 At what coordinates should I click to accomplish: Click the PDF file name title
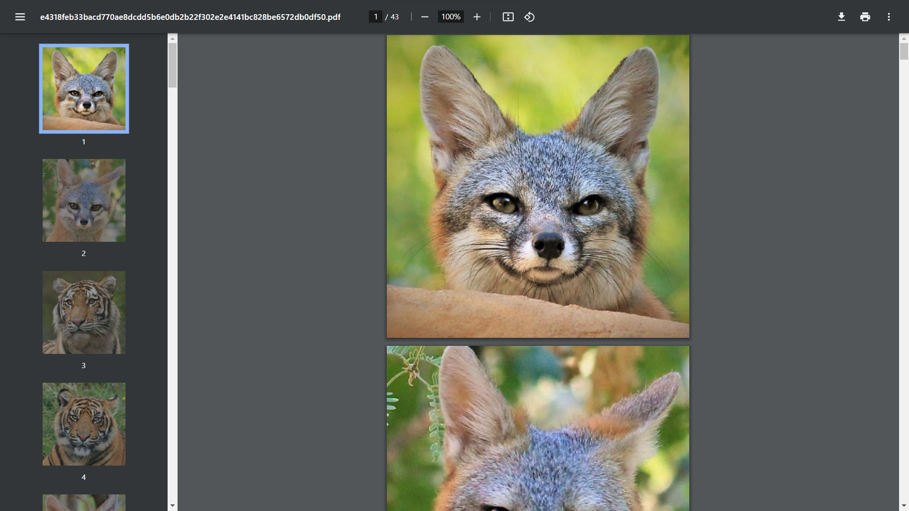(190, 17)
